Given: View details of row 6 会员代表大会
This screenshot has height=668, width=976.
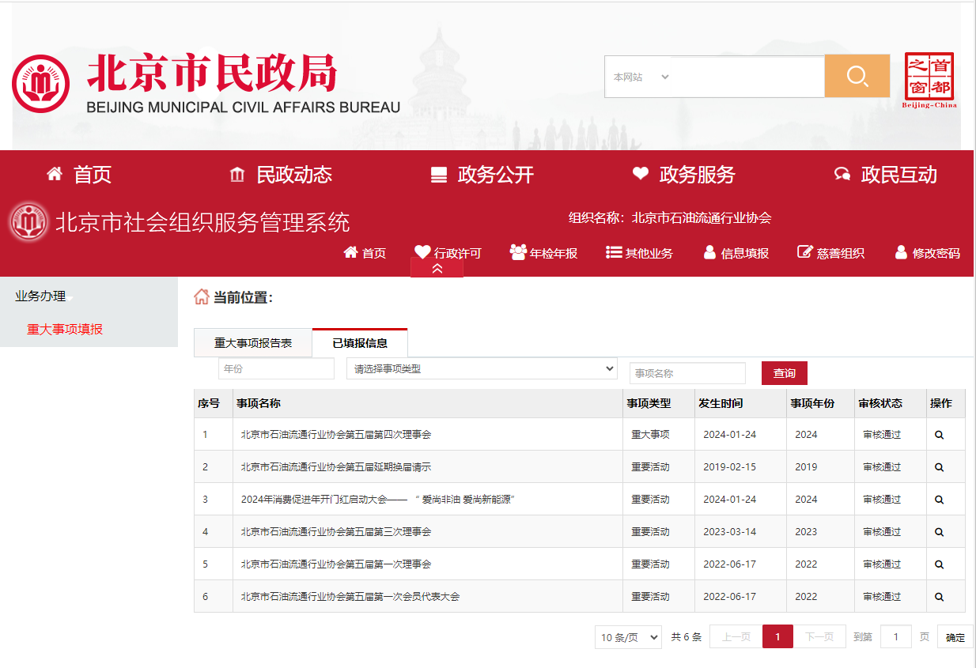Looking at the screenshot, I should (939, 597).
